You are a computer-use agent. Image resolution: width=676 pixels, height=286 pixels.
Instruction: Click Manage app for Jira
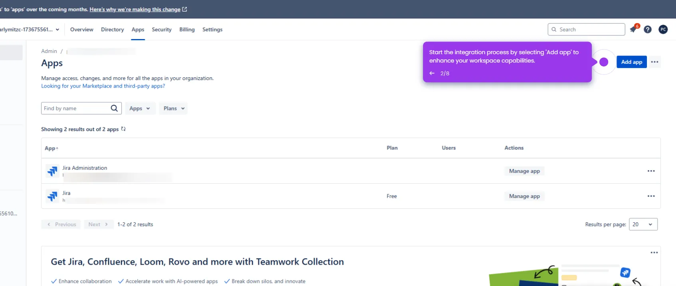tap(524, 196)
